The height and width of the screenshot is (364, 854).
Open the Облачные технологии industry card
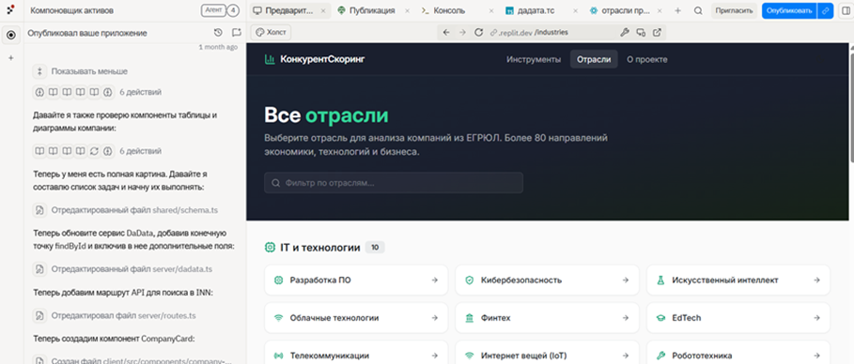click(356, 318)
